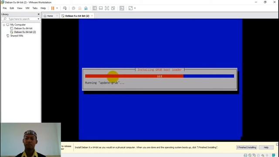Viewport: 279px width, 157px height.
Task: Click the webcam video overlay
Action: (x=31, y=140)
